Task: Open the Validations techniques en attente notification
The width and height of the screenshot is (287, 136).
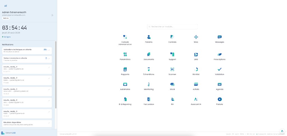Action: click(x=27, y=51)
